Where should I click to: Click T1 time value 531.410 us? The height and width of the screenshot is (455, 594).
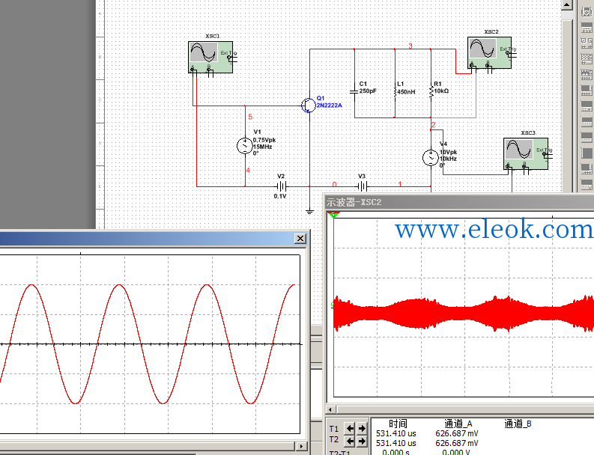(396, 433)
